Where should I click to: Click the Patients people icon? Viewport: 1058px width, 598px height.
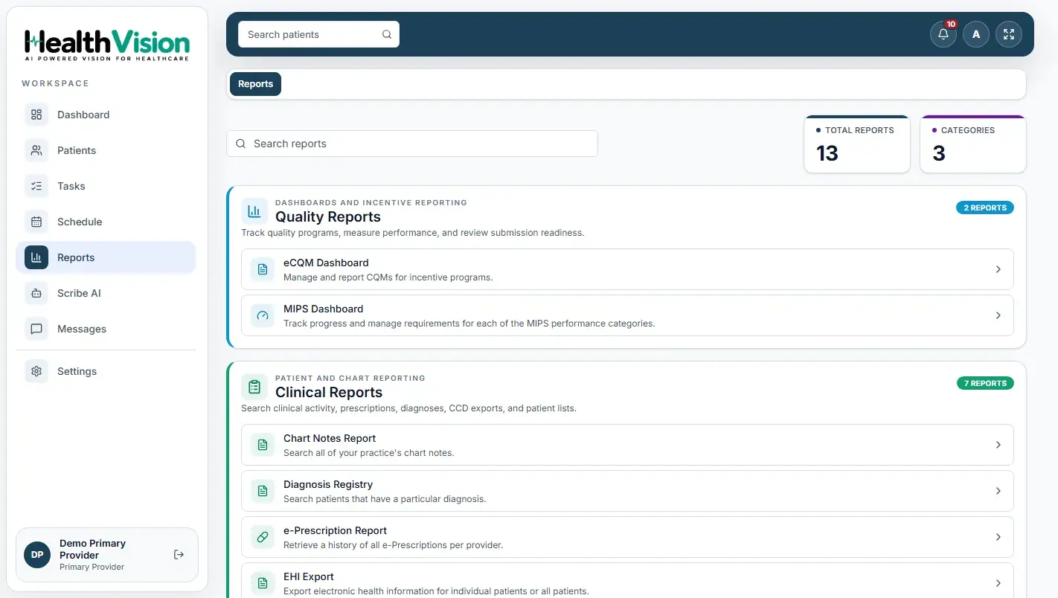36,150
